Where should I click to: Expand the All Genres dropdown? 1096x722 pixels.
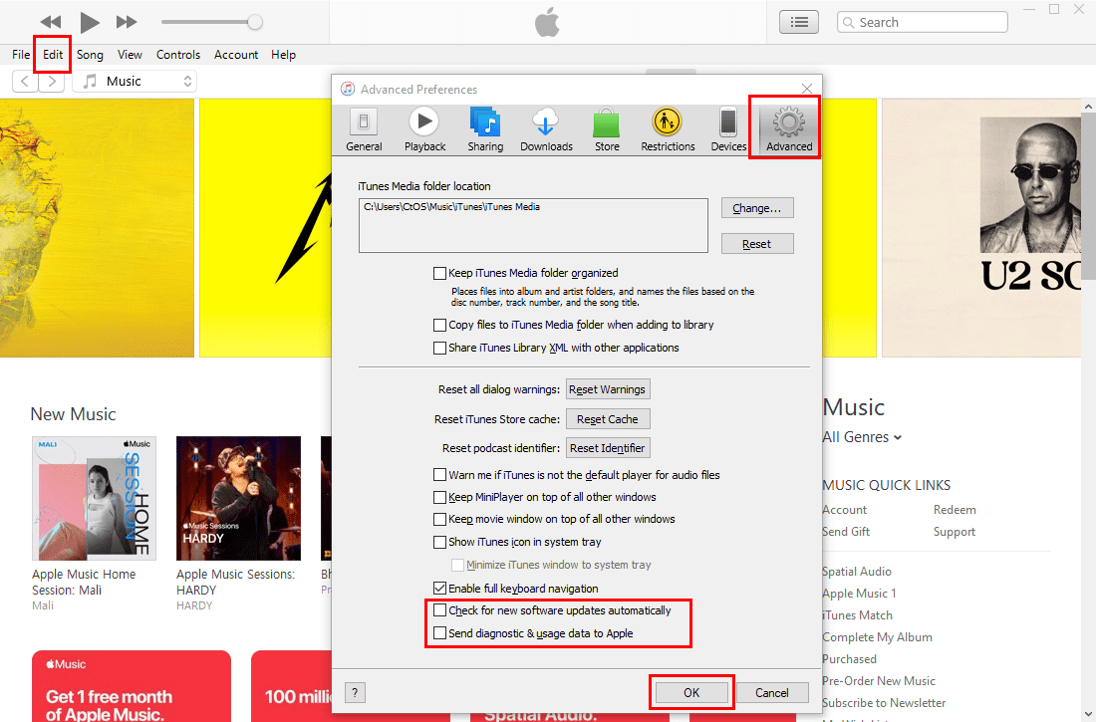click(862, 437)
